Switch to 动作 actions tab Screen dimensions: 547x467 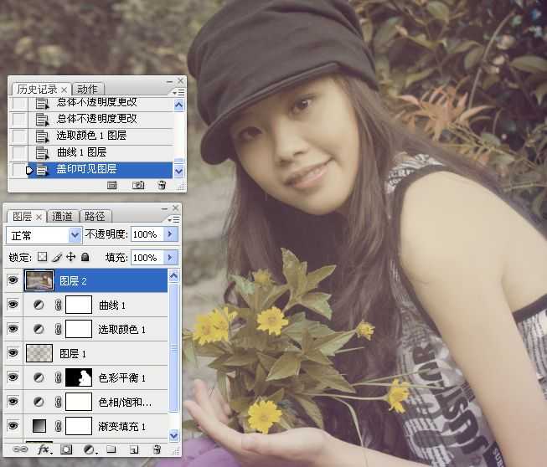(87, 90)
